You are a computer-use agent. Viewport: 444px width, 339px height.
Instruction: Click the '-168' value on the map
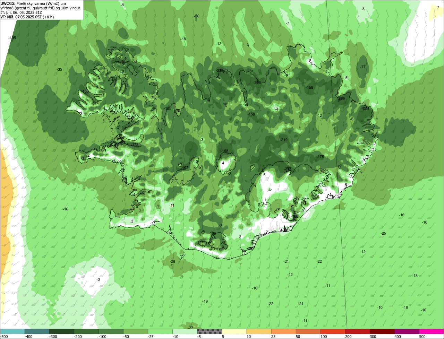[x=224, y=151]
